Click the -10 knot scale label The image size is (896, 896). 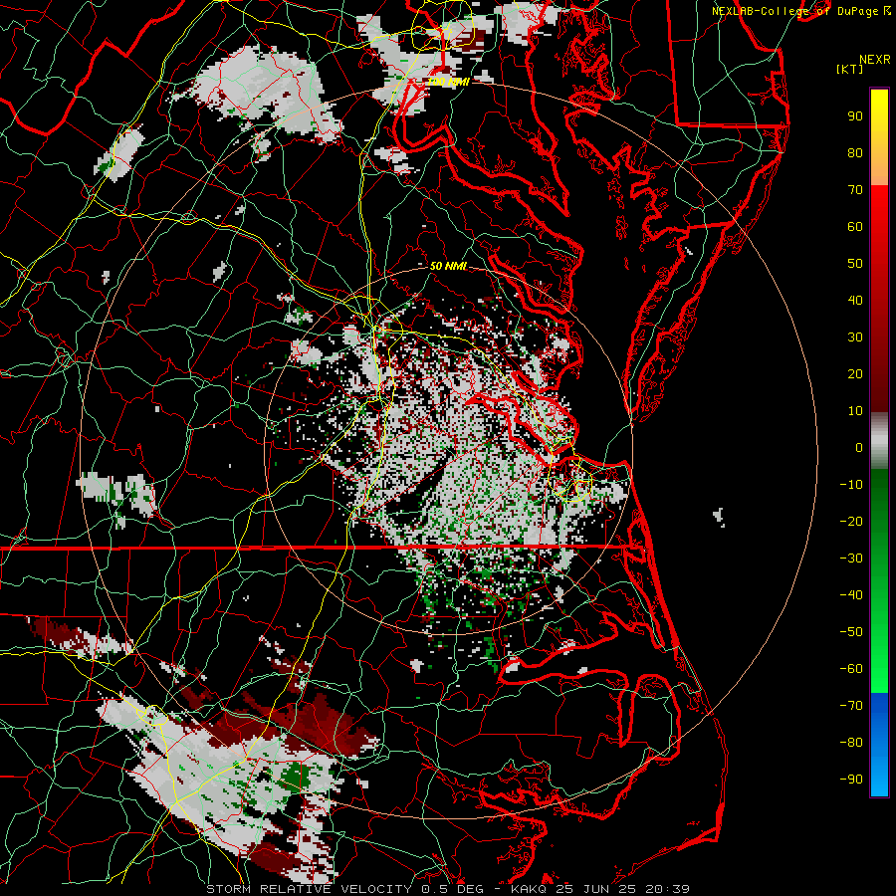coord(851,485)
